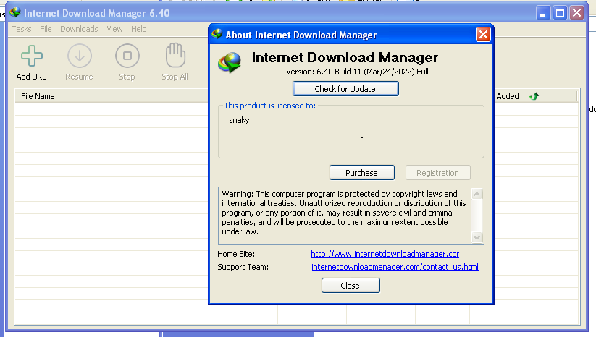Click the licensed name 'snaky'

point(239,120)
